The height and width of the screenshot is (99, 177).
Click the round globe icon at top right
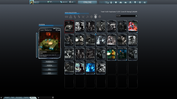pyautogui.click(x=145, y=2)
